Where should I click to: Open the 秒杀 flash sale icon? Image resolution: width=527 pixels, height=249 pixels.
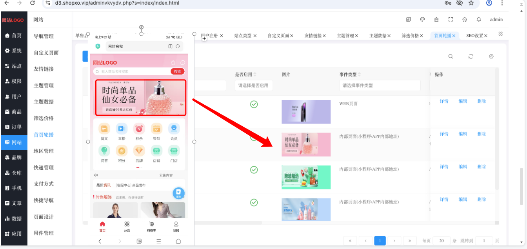139,129
